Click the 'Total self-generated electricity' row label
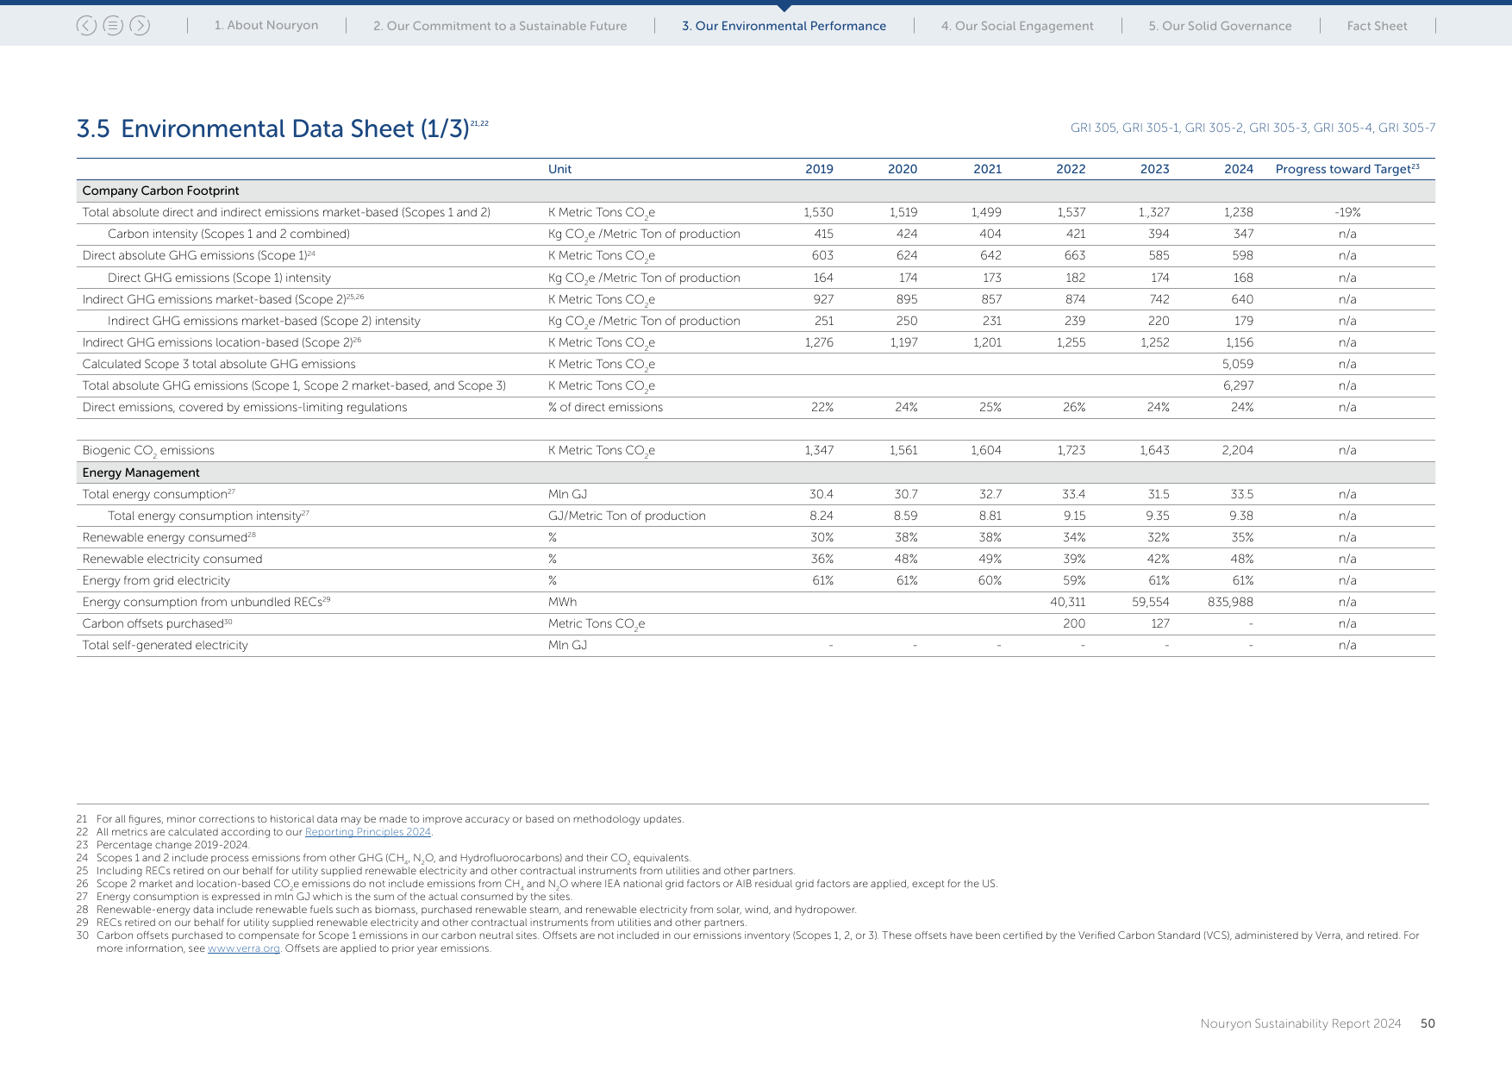The height and width of the screenshot is (1070, 1512). 165,645
